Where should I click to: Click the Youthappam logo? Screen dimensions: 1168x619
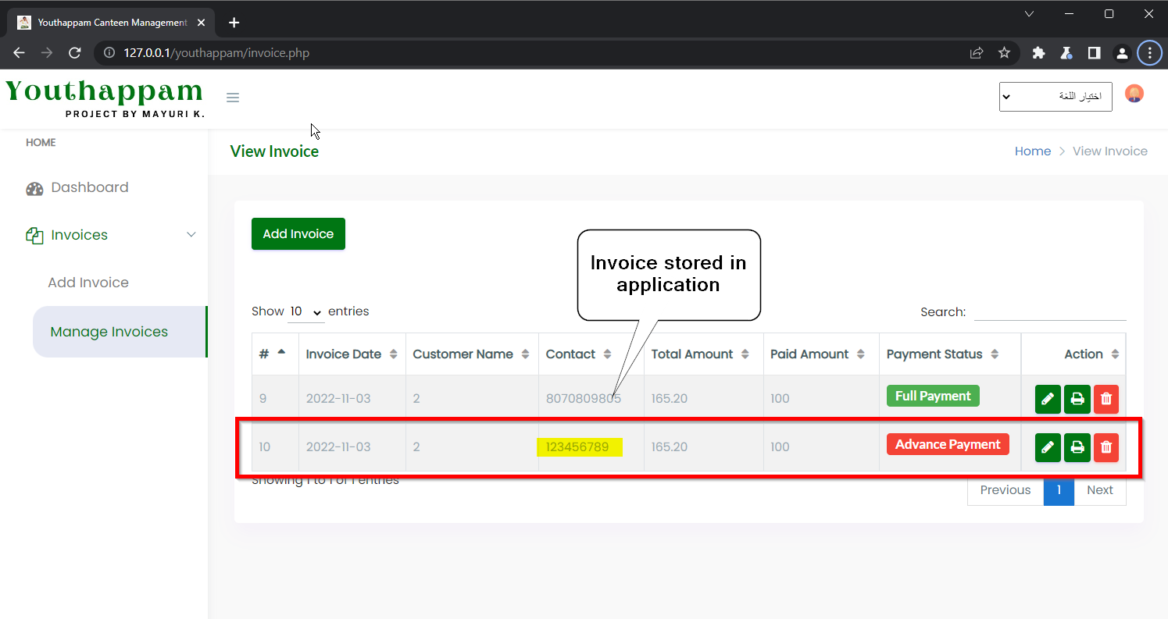click(105, 98)
